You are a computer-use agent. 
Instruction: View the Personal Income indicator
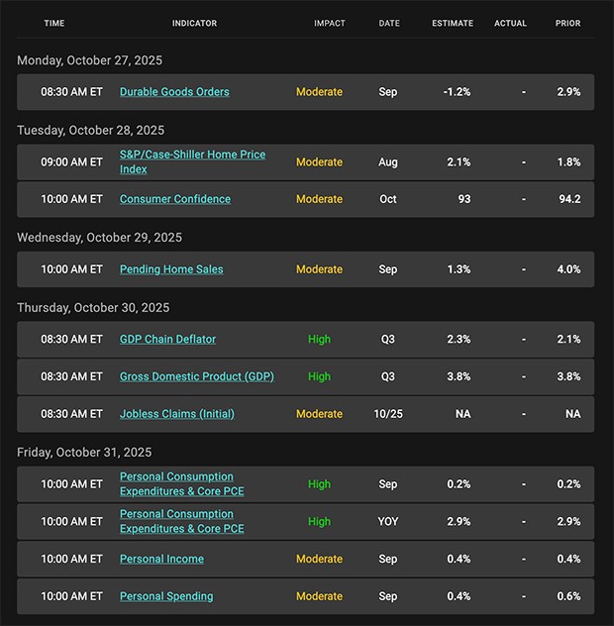pyautogui.click(x=161, y=559)
